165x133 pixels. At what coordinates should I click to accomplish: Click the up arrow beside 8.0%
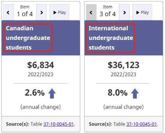click(x=135, y=94)
